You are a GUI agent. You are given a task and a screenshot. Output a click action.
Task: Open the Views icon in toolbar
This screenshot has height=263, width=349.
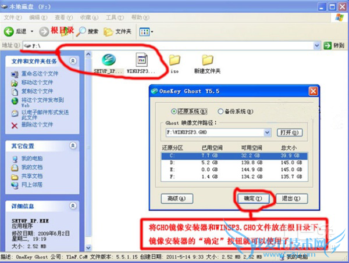click(x=144, y=32)
